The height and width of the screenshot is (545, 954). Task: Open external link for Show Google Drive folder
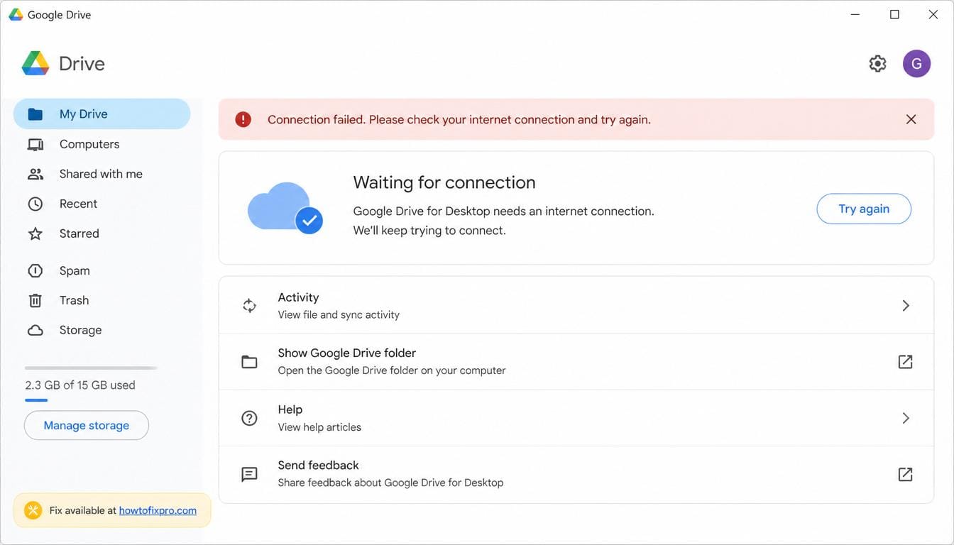tap(905, 362)
